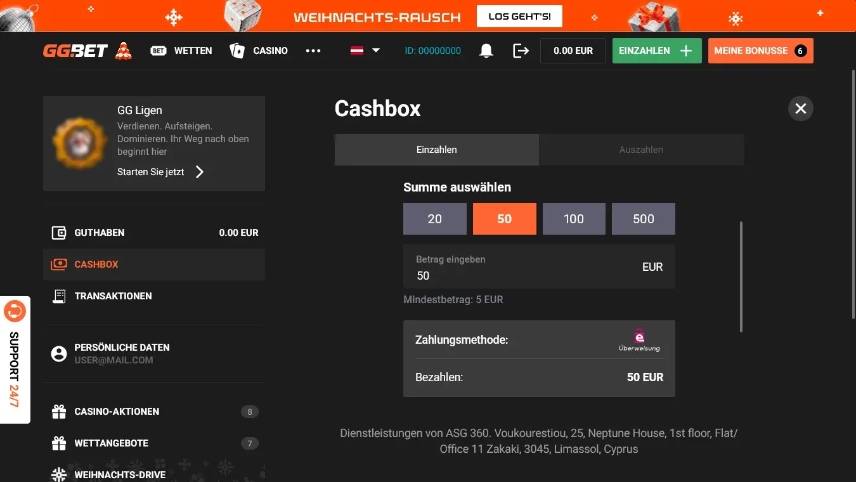This screenshot has height=482, width=856.
Task: Expand GG Ligen via the Starten Sie jetzt chevron
Action: 198,171
